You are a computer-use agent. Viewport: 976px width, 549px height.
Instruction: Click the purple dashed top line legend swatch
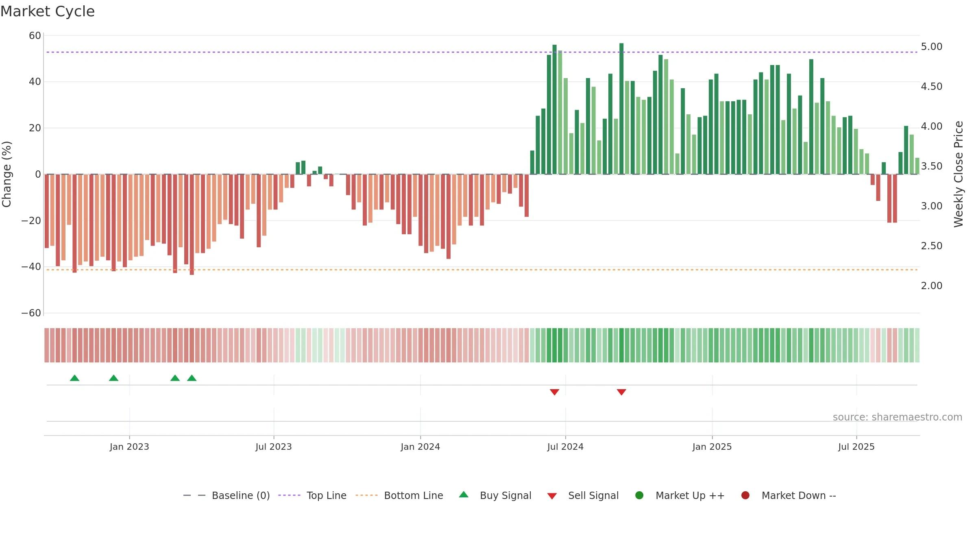(x=289, y=495)
